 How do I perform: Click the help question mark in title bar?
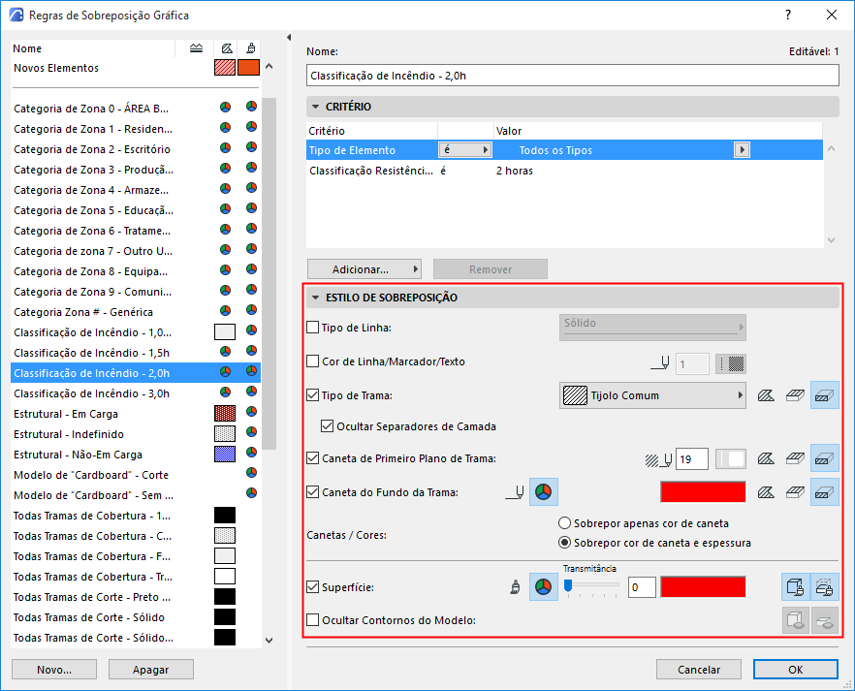point(788,15)
